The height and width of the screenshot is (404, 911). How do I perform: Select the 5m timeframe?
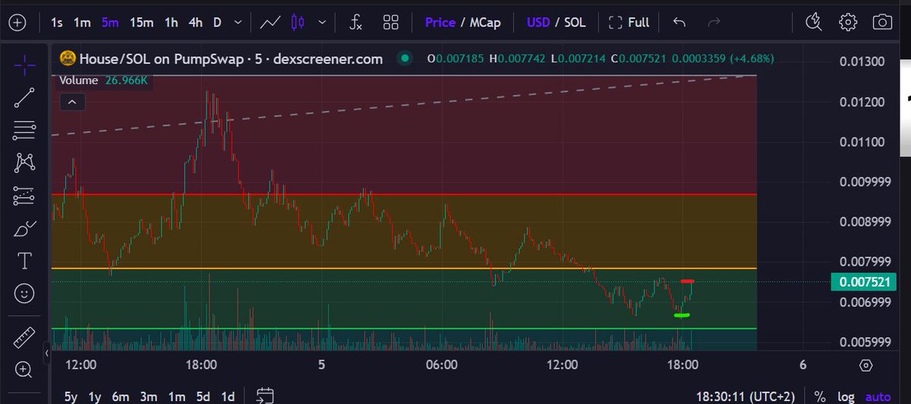click(x=110, y=22)
